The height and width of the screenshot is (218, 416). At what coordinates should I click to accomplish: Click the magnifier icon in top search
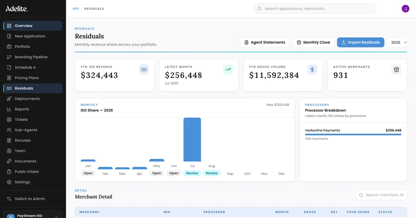click(x=260, y=9)
